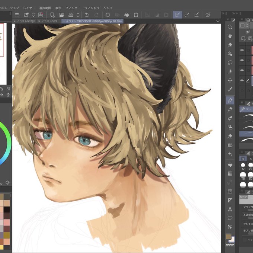
Task: Open the 選択範囲 menu
Action: 45,8
